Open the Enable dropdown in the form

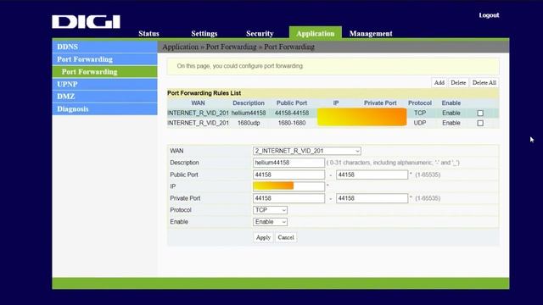270,222
